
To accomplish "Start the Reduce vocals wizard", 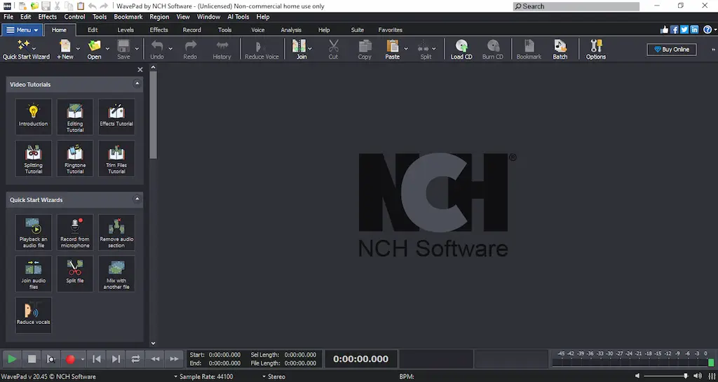I will (34, 316).
